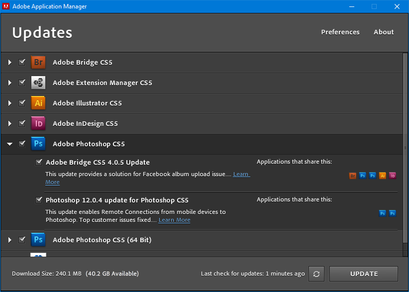Expand the Adobe Extension Manager CS5 row
This screenshot has height=292, width=409.
pos(9,83)
